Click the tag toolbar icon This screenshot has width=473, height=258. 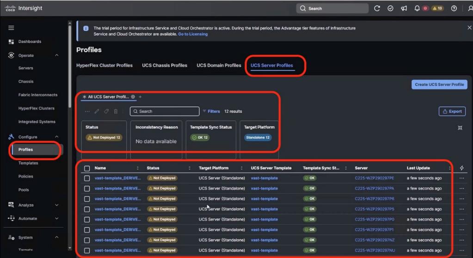click(106, 111)
